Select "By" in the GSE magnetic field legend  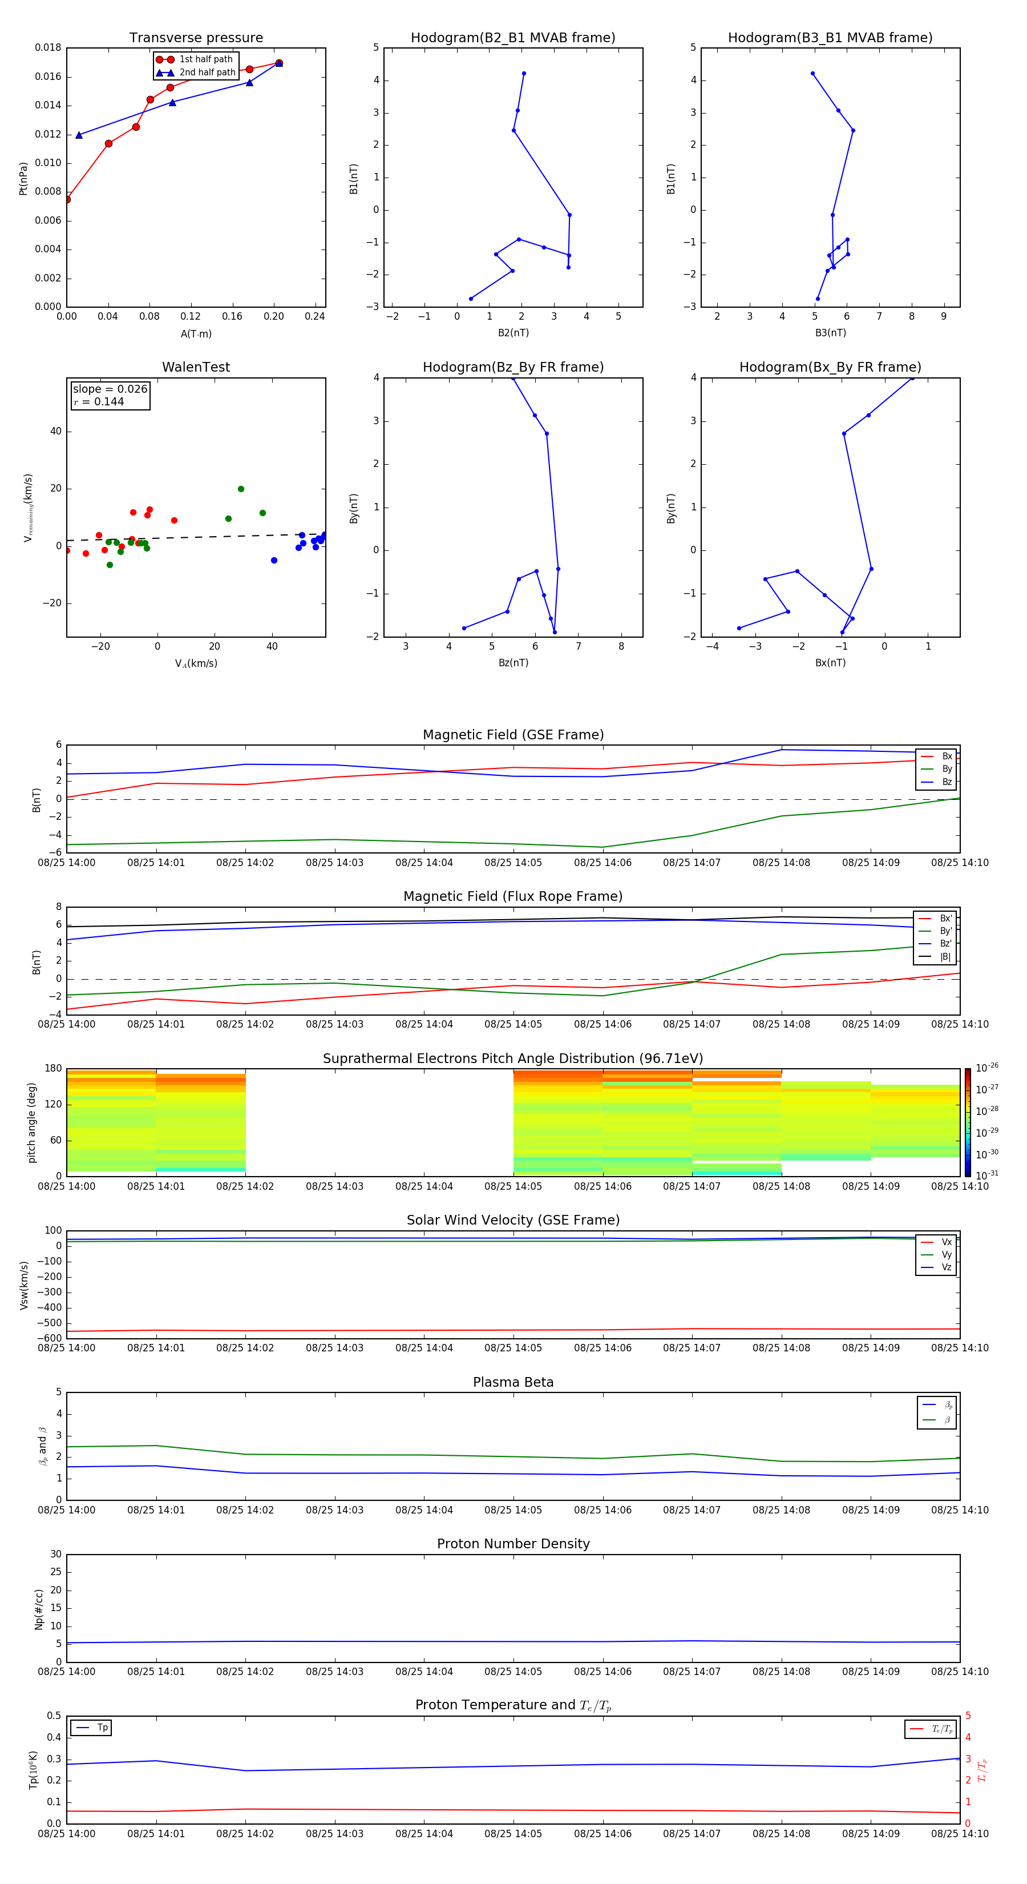pos(936,770)
